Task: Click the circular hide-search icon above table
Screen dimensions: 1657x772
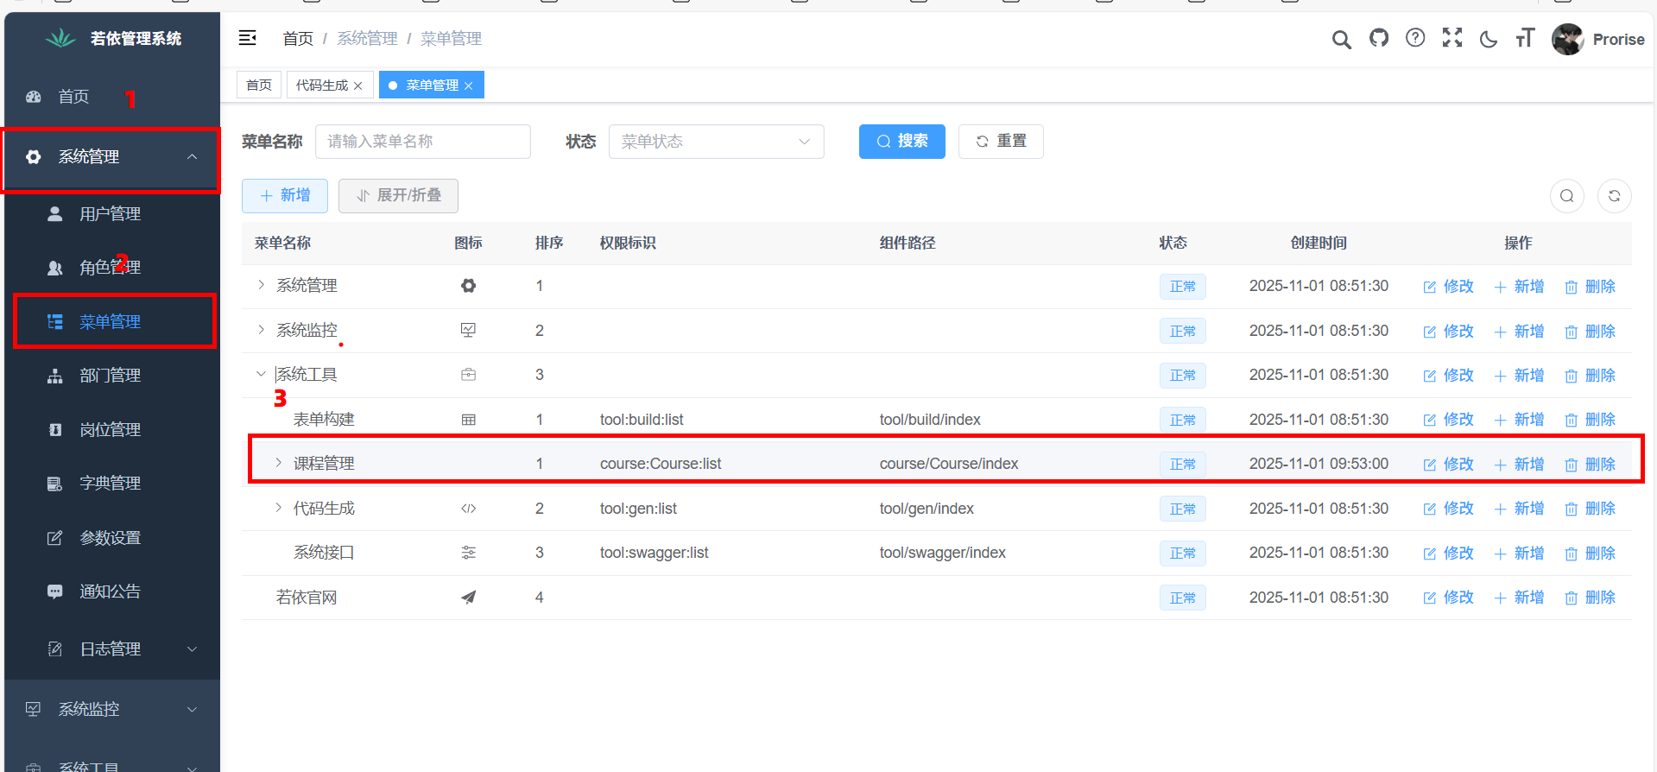Action: (1566, 196)
